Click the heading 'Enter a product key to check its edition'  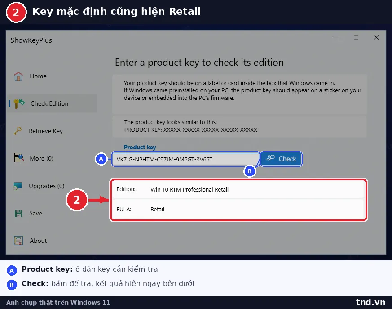tap(199, 63)
